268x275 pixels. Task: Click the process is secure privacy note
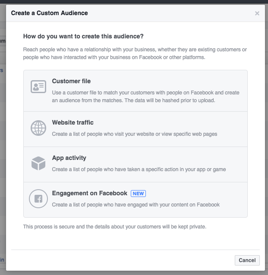click(115, 227)
